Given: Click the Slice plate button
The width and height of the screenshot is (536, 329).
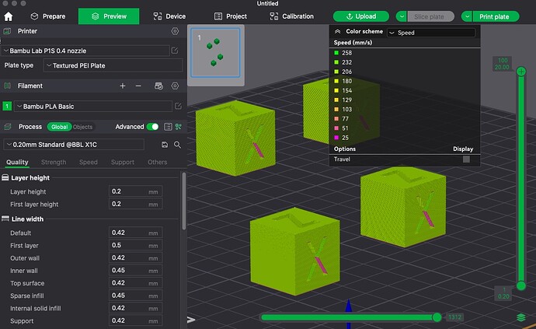Looking at the screenshot, I should [x=430, y=16].
